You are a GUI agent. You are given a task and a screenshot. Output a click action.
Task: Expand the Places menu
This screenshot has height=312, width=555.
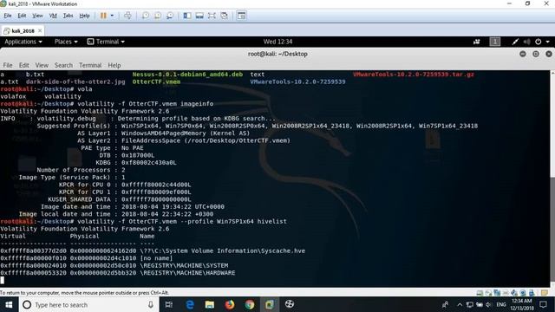tap(66, 42)
